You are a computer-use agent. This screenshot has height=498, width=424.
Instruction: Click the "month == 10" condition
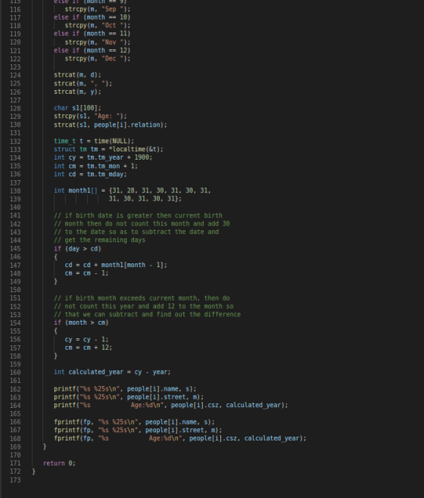coord(107,17)
